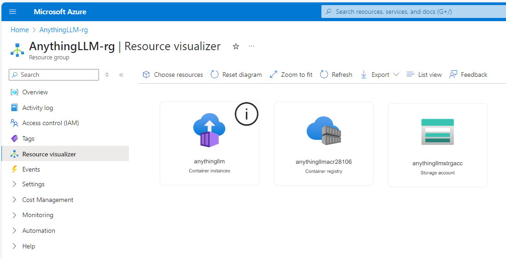Click the Microsoft Azure home title
The height and width of the screenshot is (259, 506).
(60, 12)
